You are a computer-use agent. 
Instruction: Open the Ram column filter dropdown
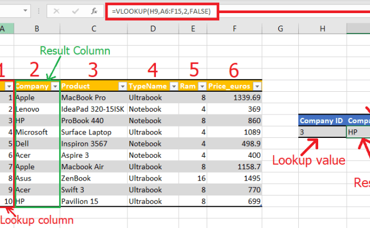point(202,87)
